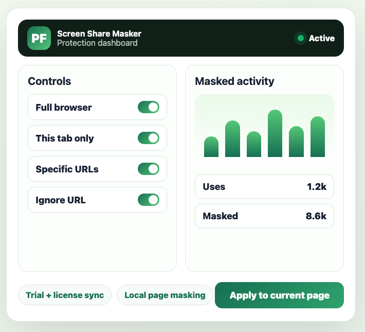Click the Screen Share Masker title
Viewport: 365px width, 332px height.
click(99, 33)
